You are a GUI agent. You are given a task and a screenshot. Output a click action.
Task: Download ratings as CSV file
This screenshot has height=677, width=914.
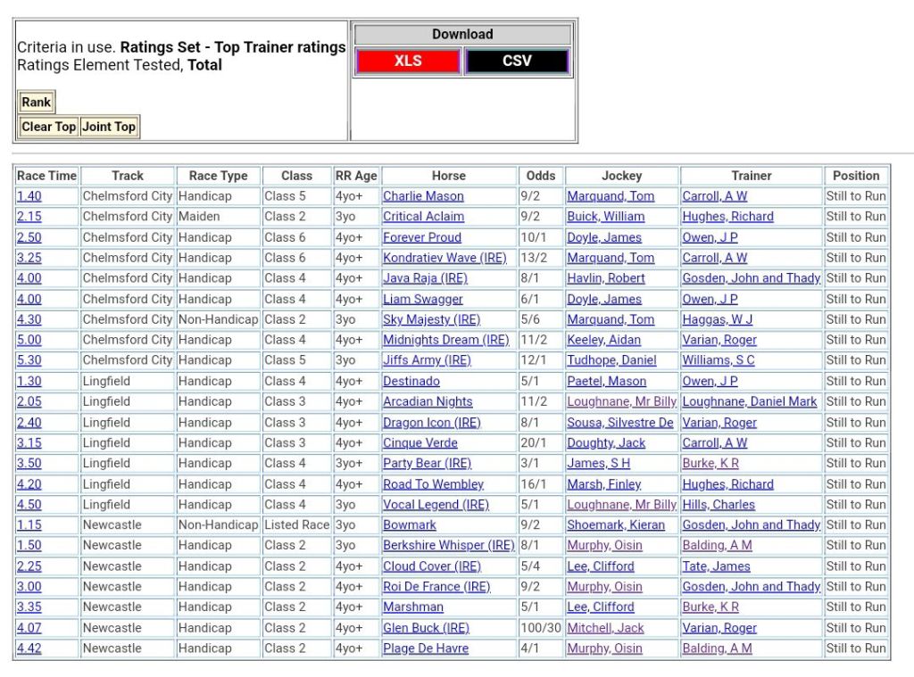[517, 61]
